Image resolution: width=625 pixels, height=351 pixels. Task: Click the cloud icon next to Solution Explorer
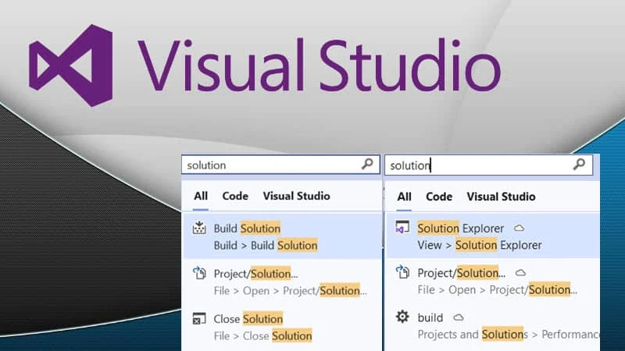point(519,228)
